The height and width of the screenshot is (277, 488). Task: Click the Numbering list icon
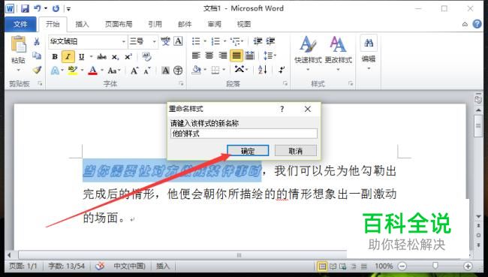coord(215,41)
